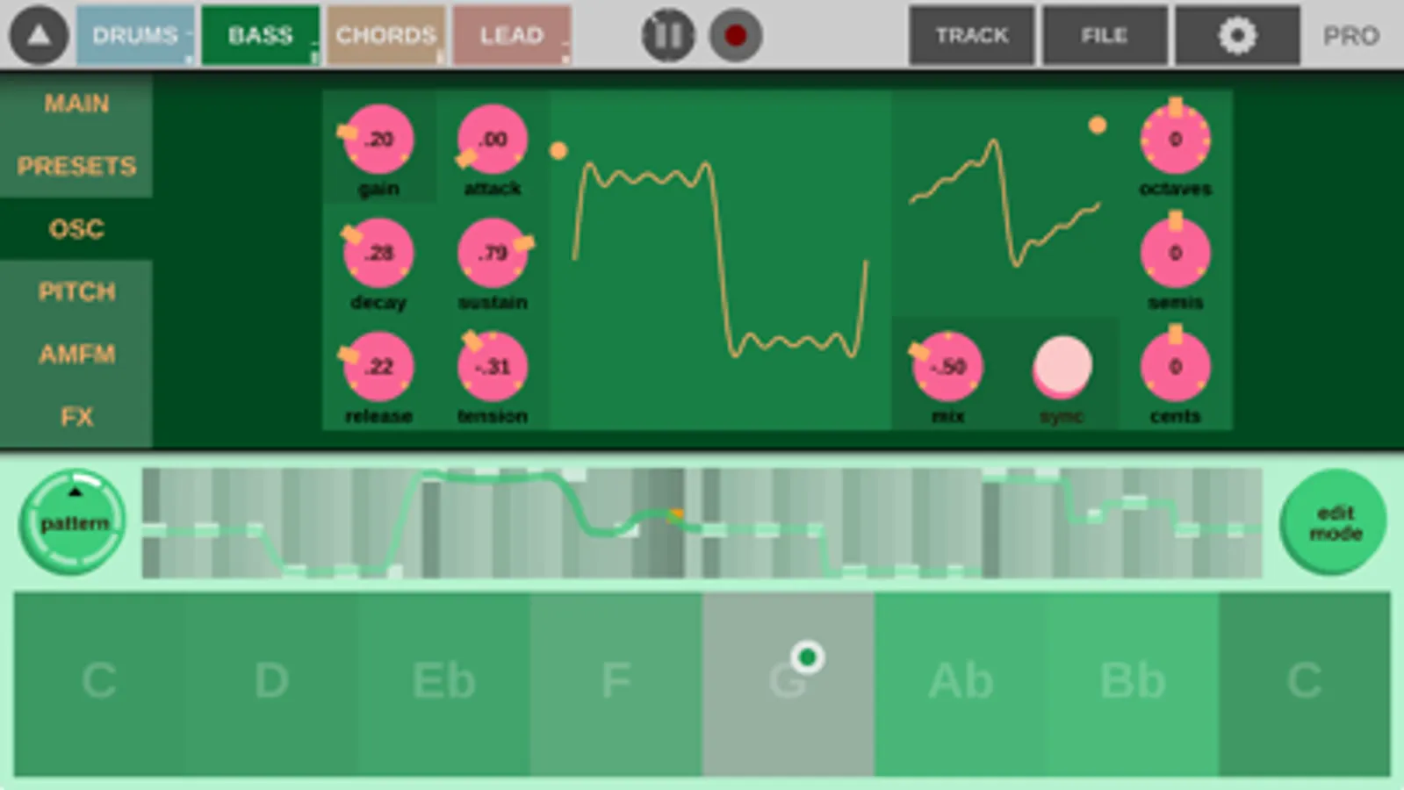Open the FILE menu

tap(1105, 35)
